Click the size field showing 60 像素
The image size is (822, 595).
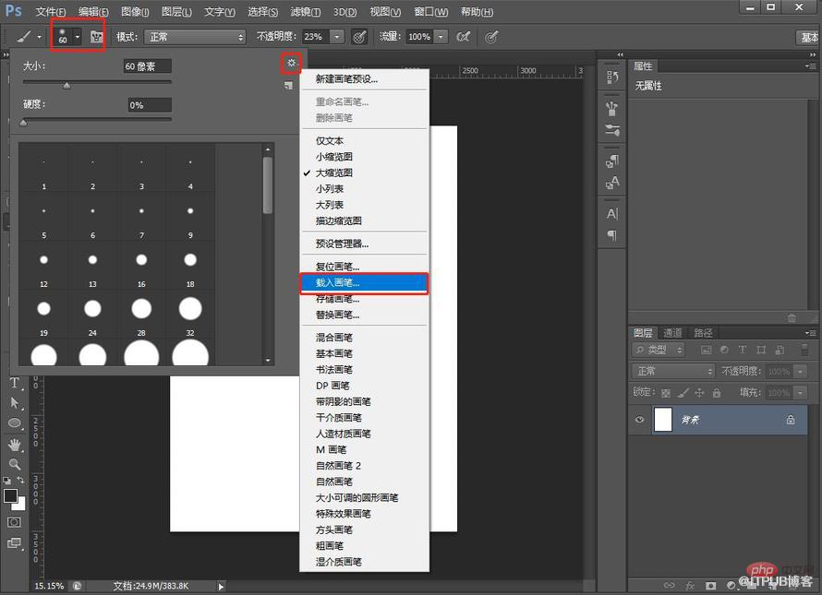click(x=147, y=66)
